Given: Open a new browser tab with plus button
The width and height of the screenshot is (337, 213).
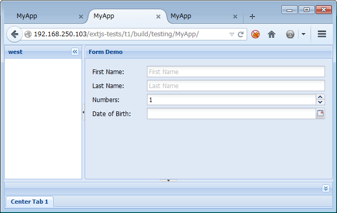Looking at the screenshot, I should click(x=252, y=17).
